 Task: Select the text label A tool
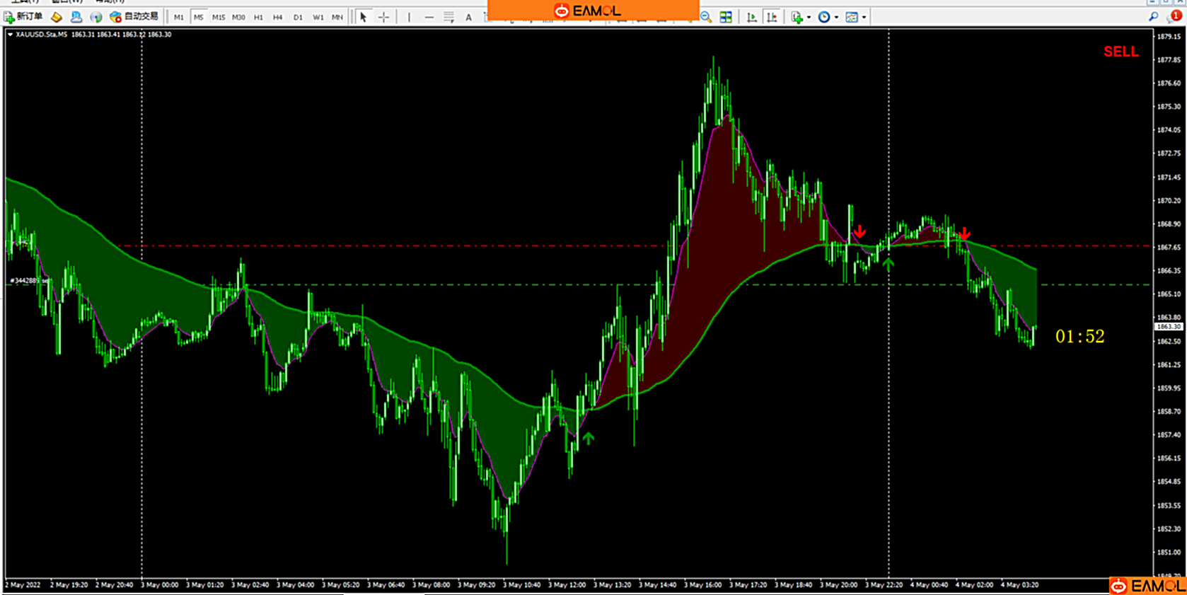pyautogui.click(x=468, y=17)
